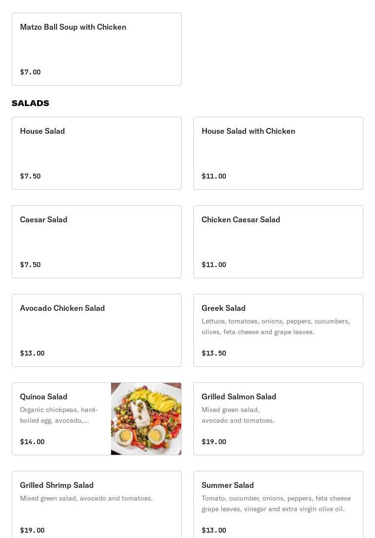
Task: Click the Quinoa Salad photo thumbnail
Action: tap(146, 419)
